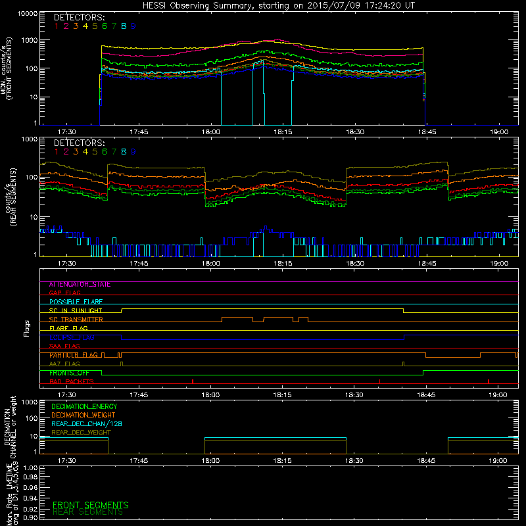Click the FRONTS_OFF flag label

pyautogui.click(x=69, y=373)
